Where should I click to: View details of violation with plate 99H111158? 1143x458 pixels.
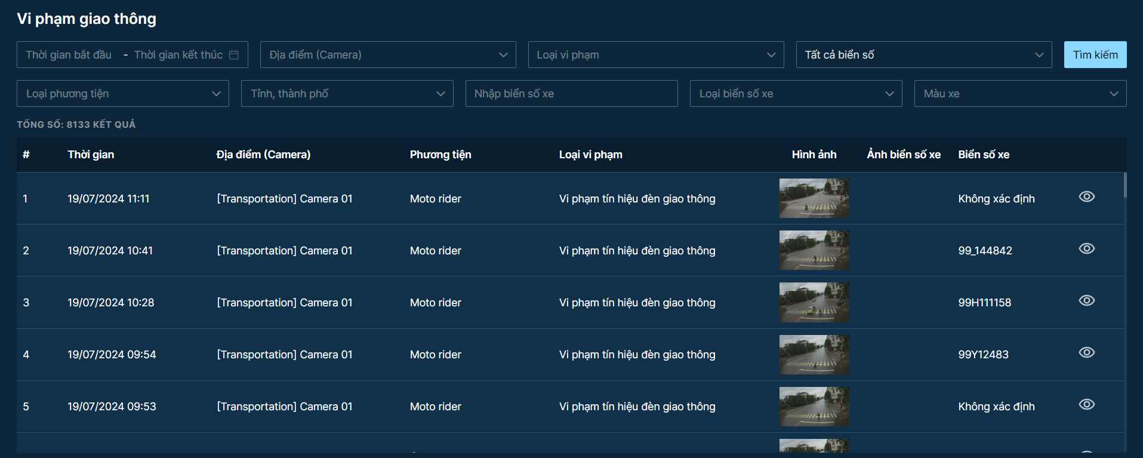[1086, 300]
